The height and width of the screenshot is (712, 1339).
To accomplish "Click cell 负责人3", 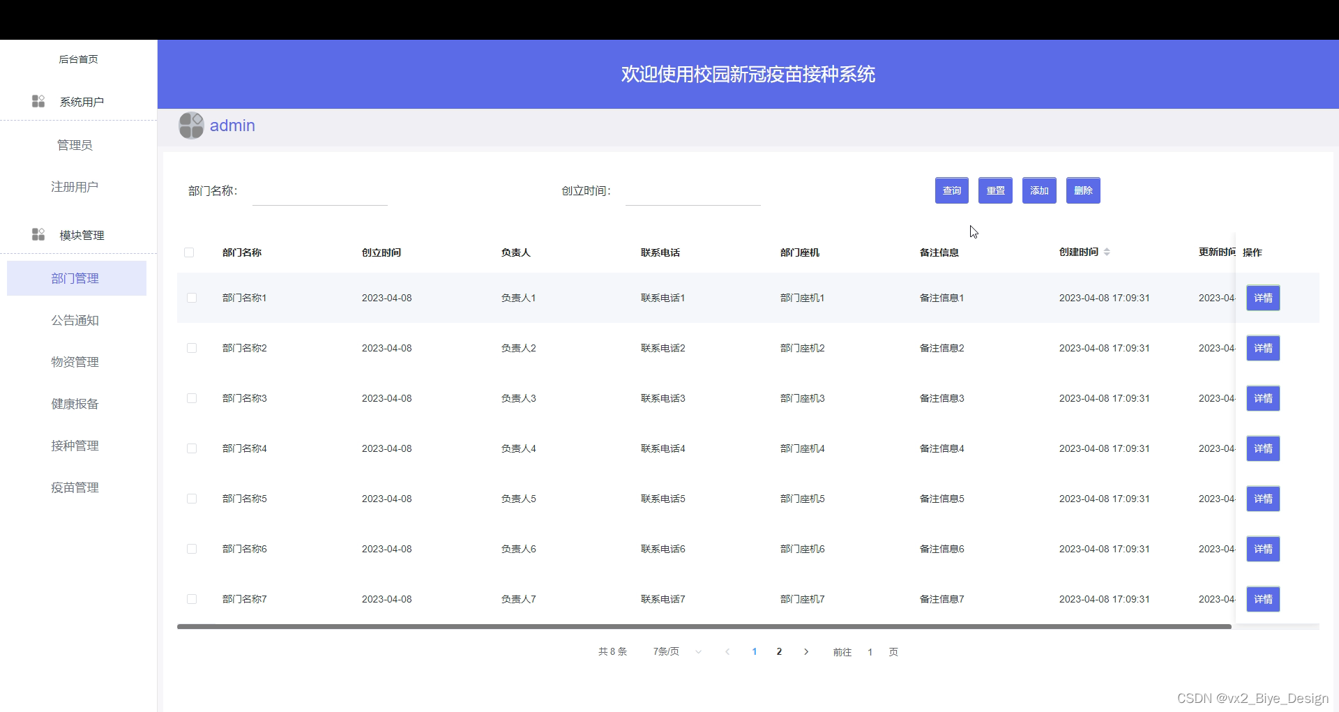I will coord(519,398).
